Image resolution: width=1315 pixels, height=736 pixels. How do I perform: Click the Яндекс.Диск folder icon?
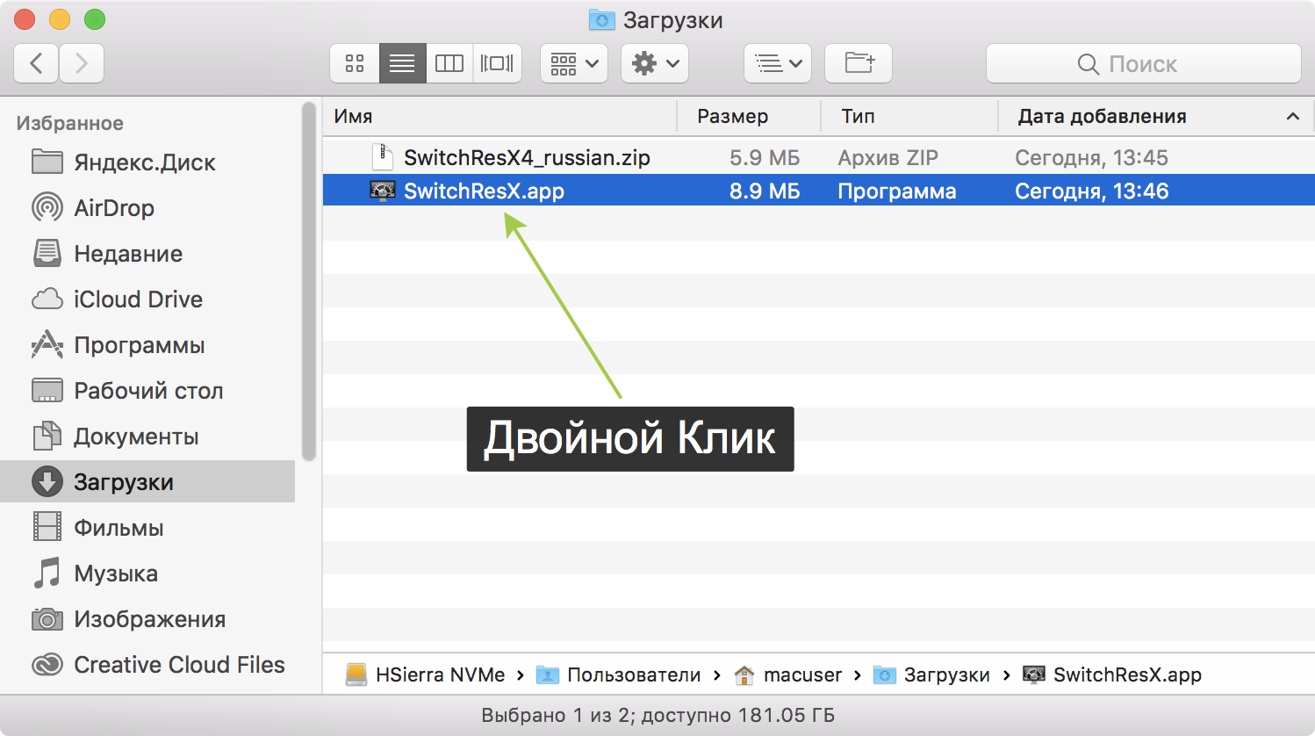pyautogui.click(x=47, y=162)
